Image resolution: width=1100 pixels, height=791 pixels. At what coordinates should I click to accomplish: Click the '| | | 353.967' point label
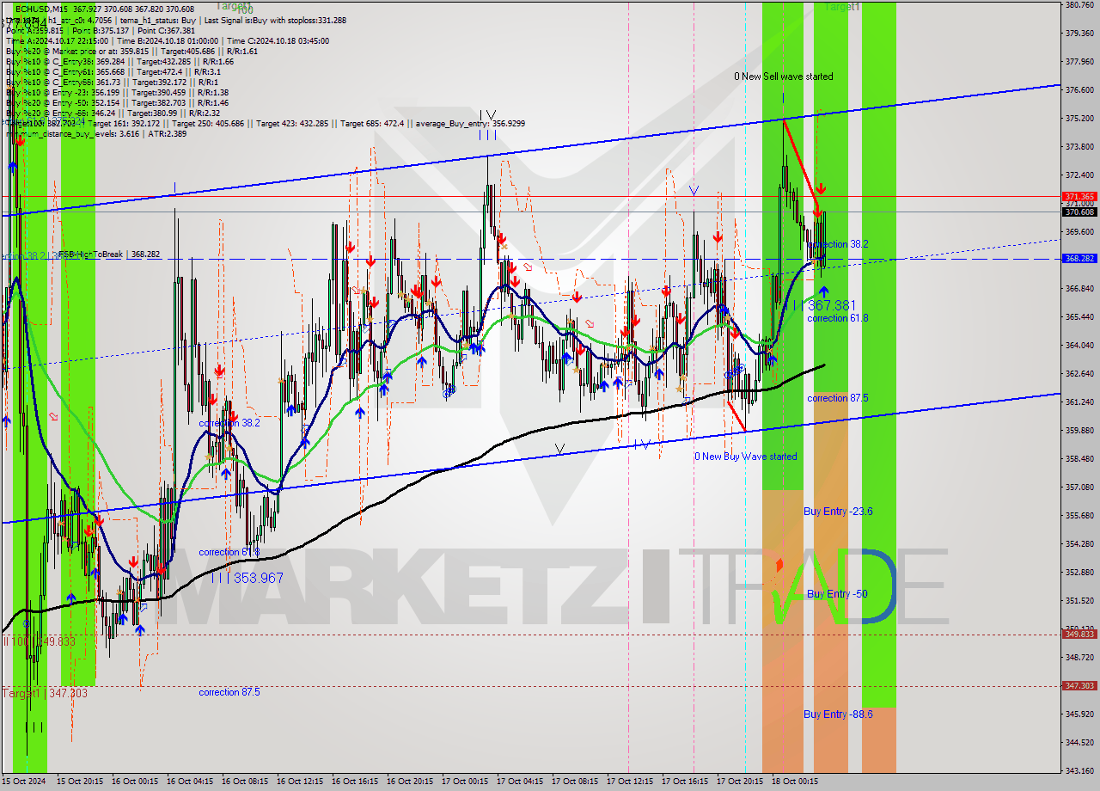pyautogui.click(x=249, y=578)
